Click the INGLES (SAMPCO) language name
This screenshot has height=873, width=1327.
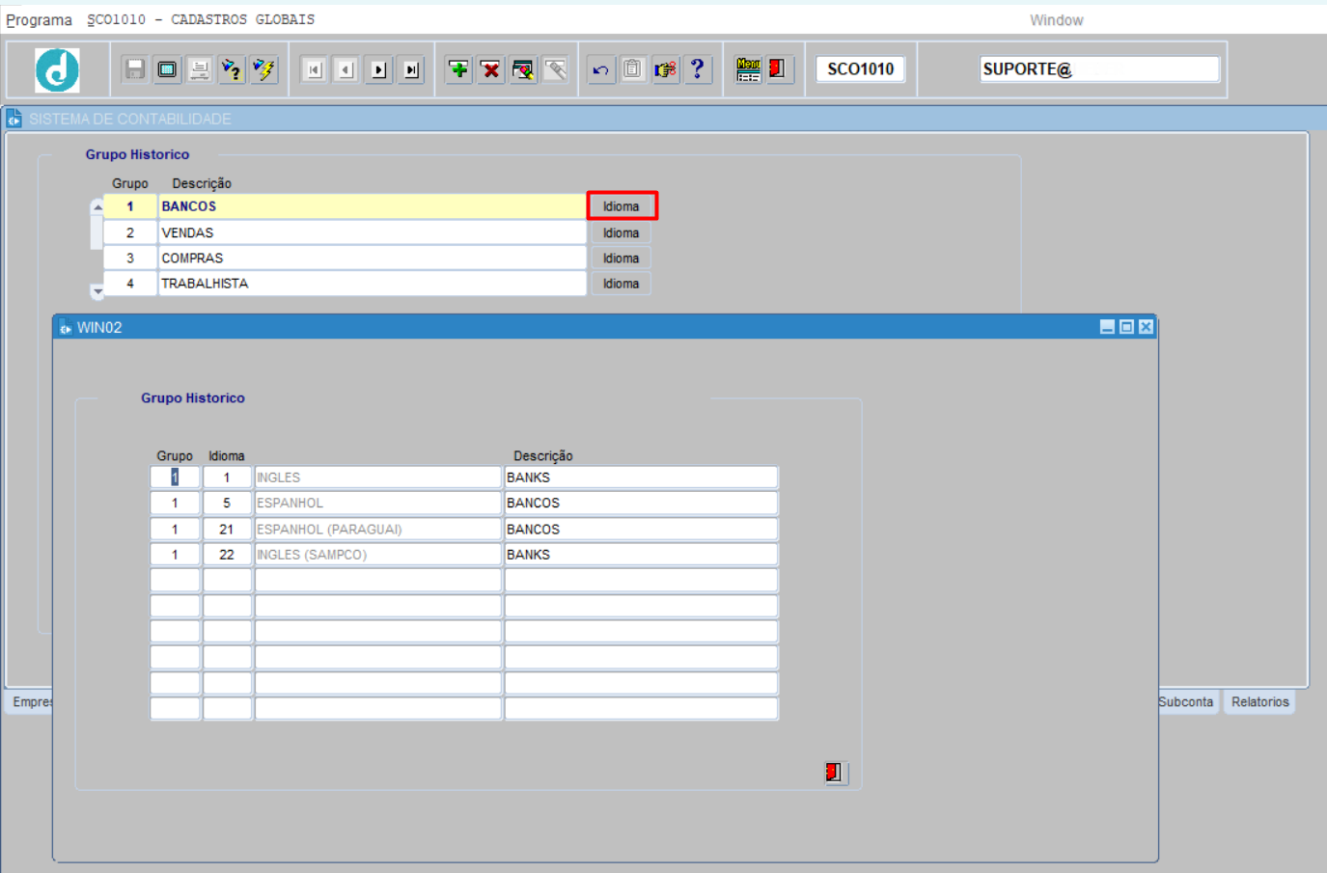click(x=377, y=555)
